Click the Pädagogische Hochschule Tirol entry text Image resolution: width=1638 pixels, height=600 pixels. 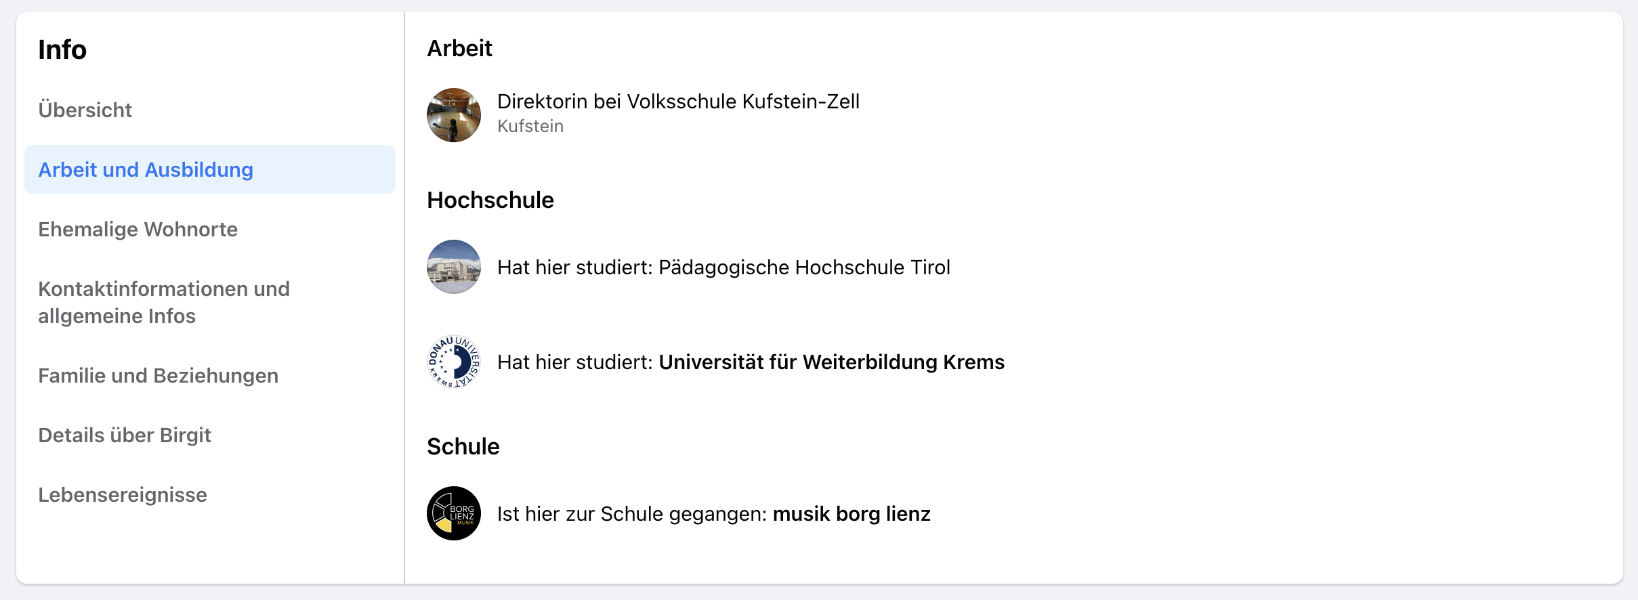point(723,267)
